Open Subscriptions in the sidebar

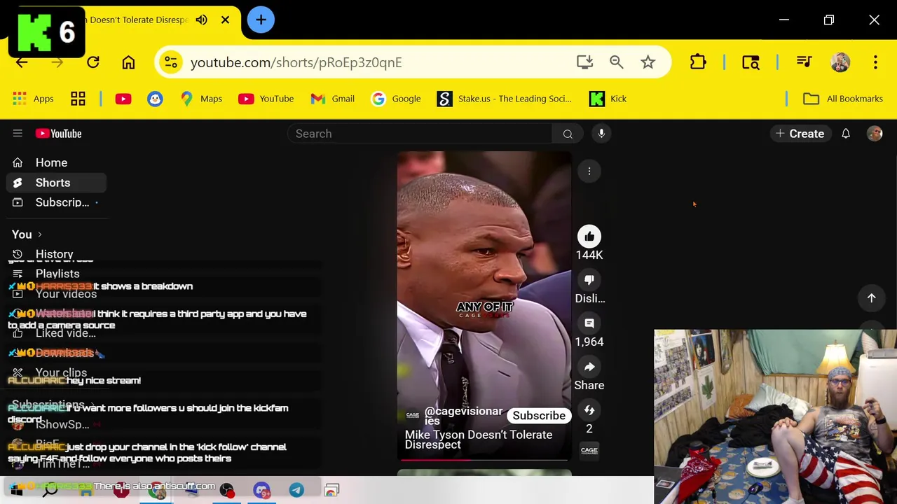tap(56, 202)
